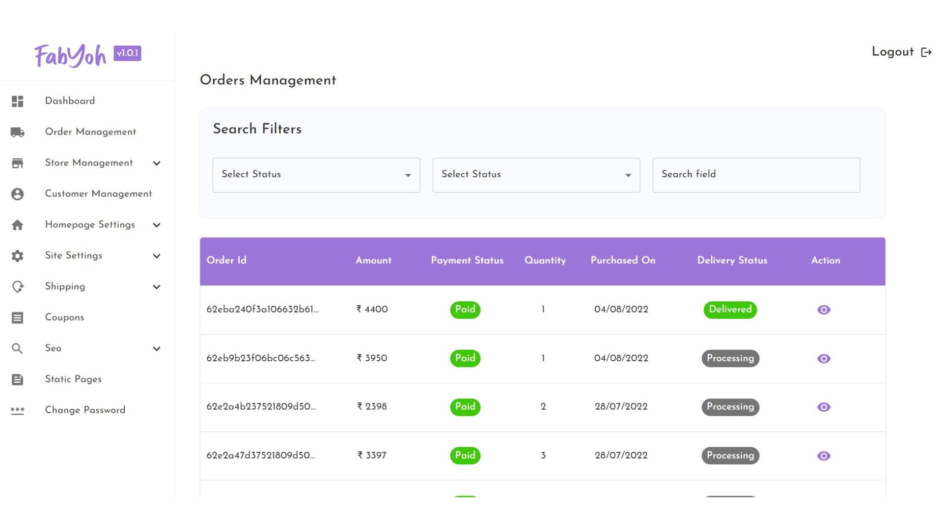Click the Change Password asterisks icon
This screenshot has height=530, width=943.
click(x=18, y=410)
